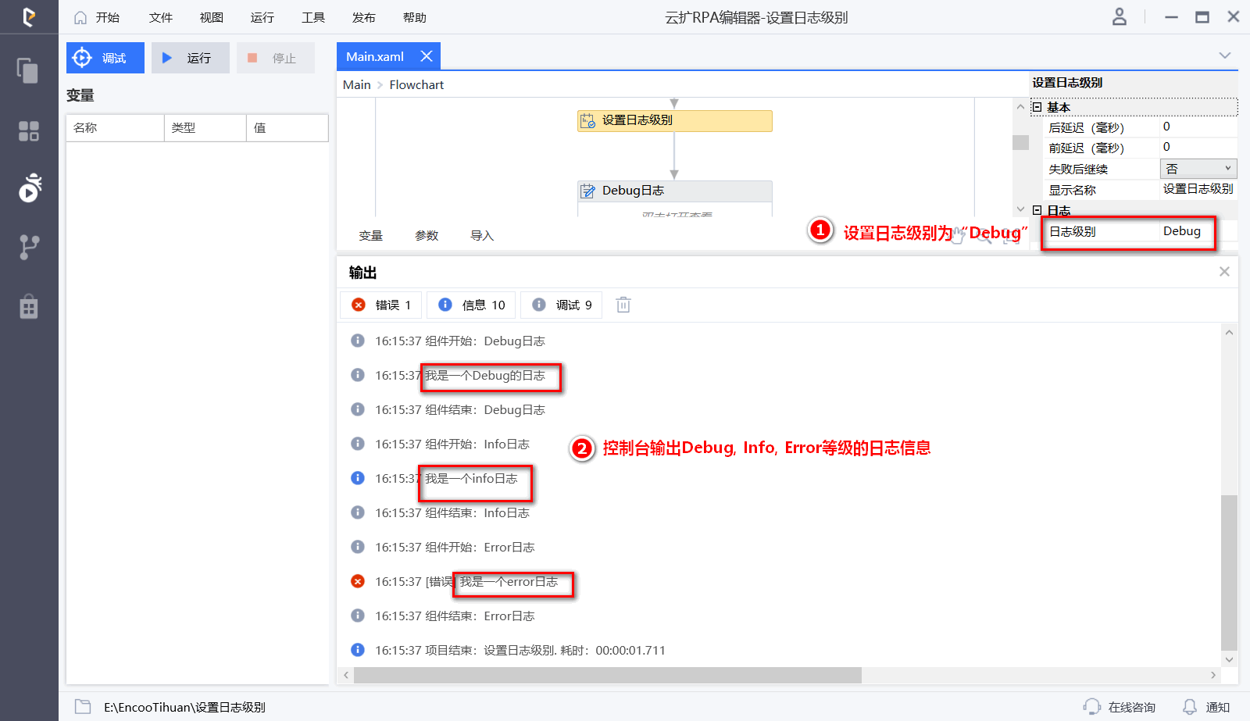Image resolution: width=1250 pixels, height=721 pixels.
Task: Open the 导入 designer tab
Action: (x=482, y=236)
